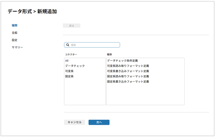Select 固定長読み取りフォーマット定義 type
The image size is (215, 137).
click(x=128, y=76)
